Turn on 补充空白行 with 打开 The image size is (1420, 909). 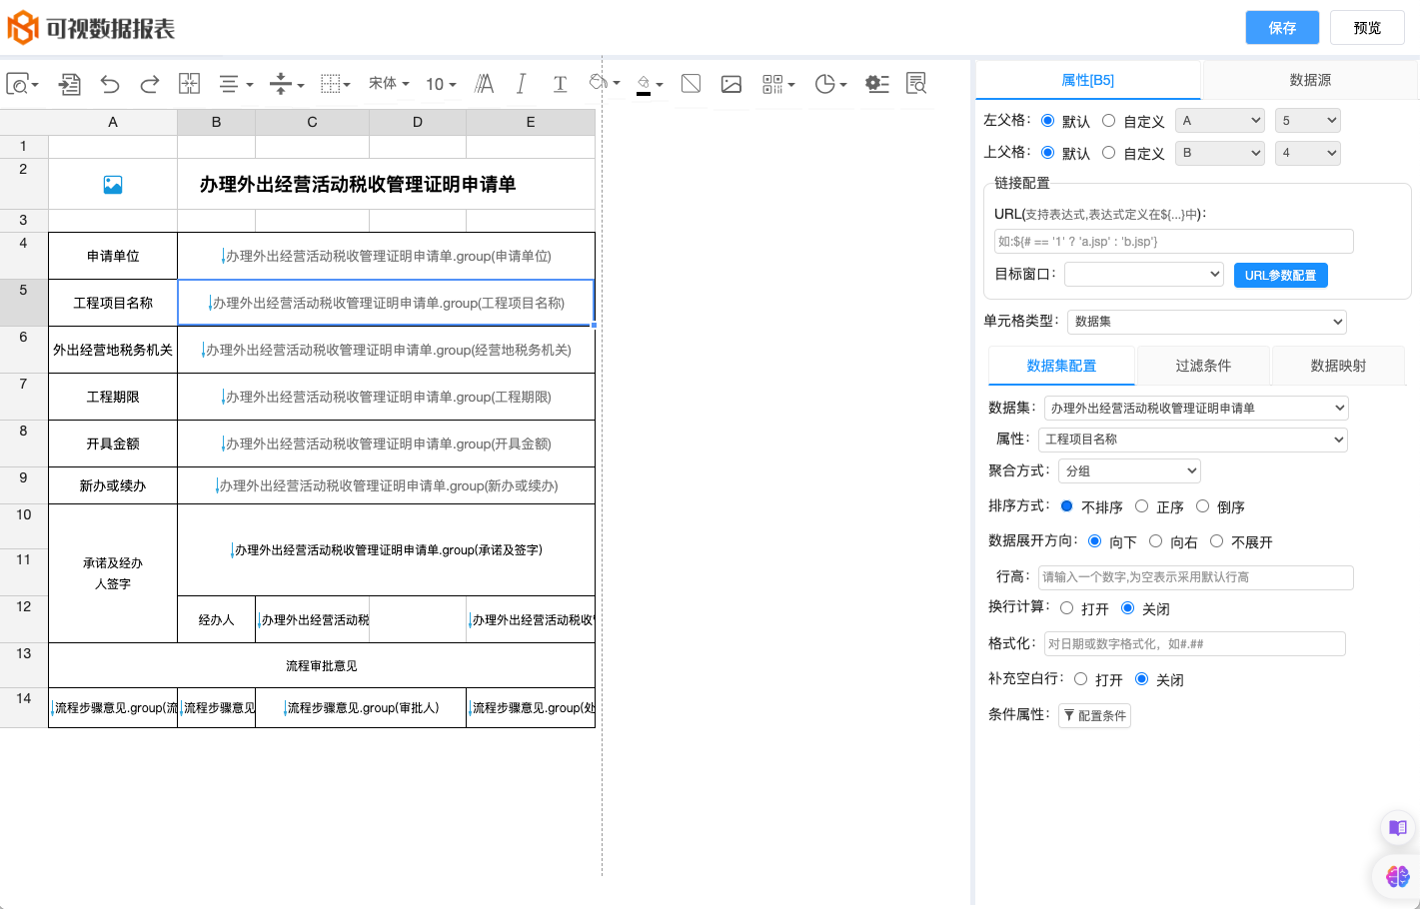point(1080,679)
